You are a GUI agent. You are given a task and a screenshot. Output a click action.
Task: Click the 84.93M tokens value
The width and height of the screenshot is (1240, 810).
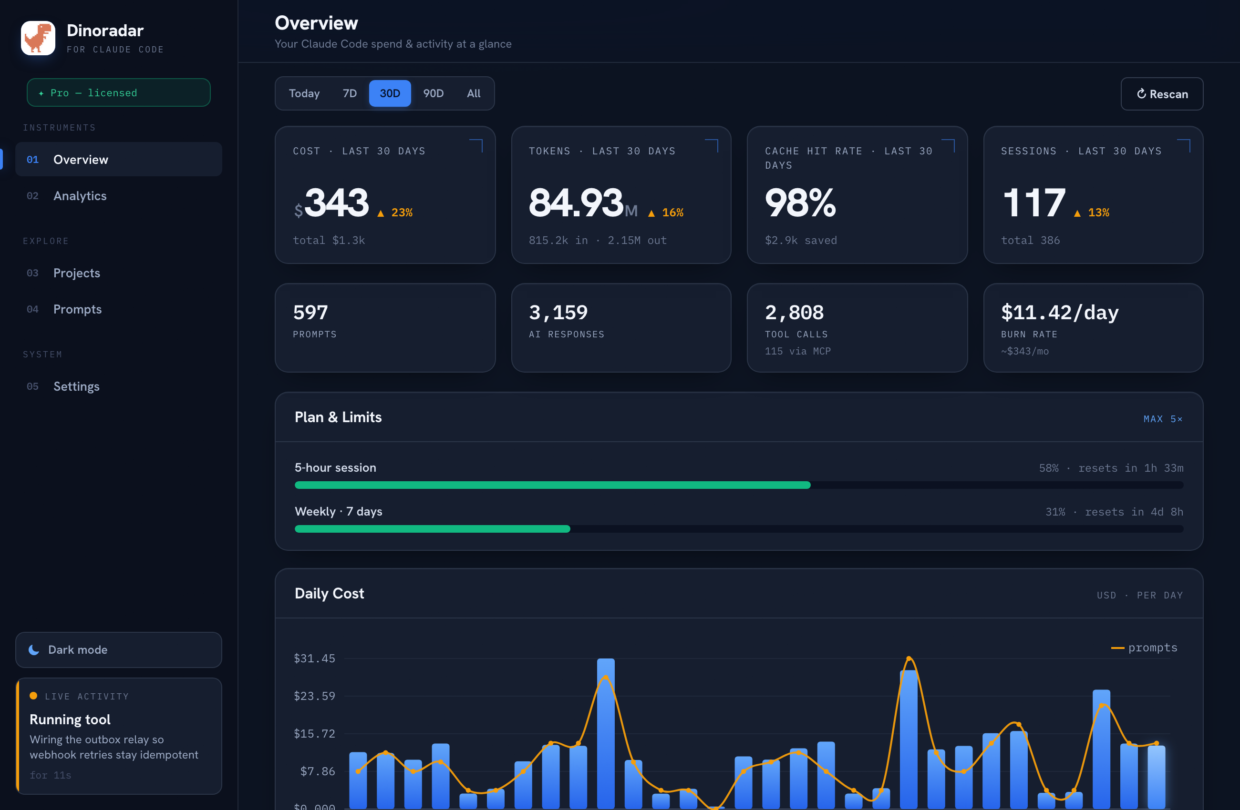point(583,203)
